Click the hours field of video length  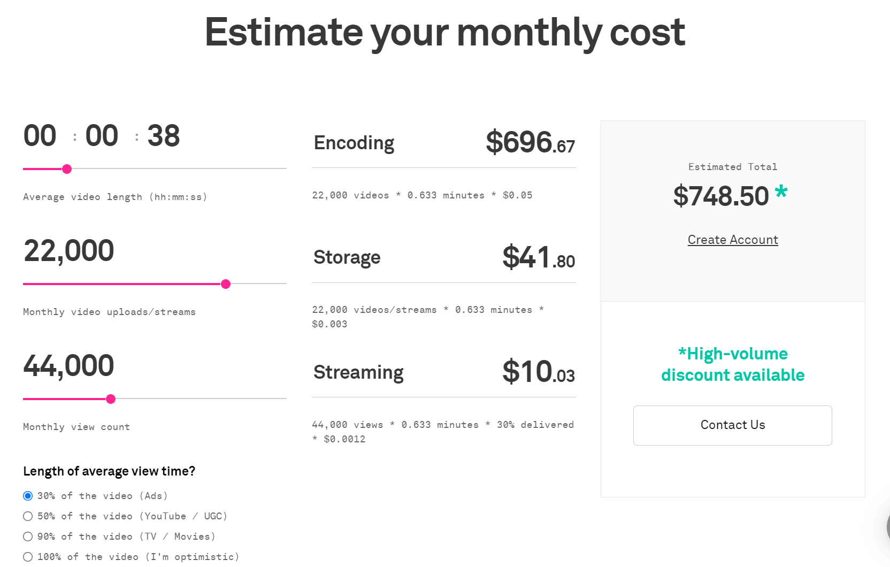click(x=40, y=136)
